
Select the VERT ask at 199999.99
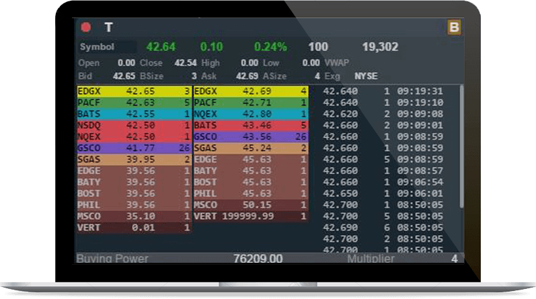[250, 216]
